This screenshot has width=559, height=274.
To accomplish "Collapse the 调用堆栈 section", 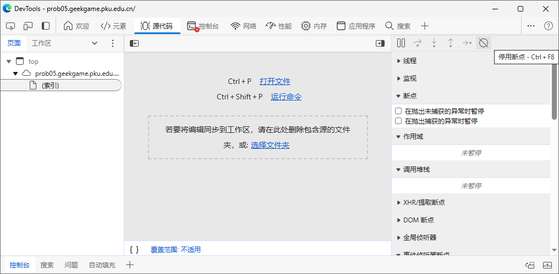I will pyautogui.click(x=416, y=170).
